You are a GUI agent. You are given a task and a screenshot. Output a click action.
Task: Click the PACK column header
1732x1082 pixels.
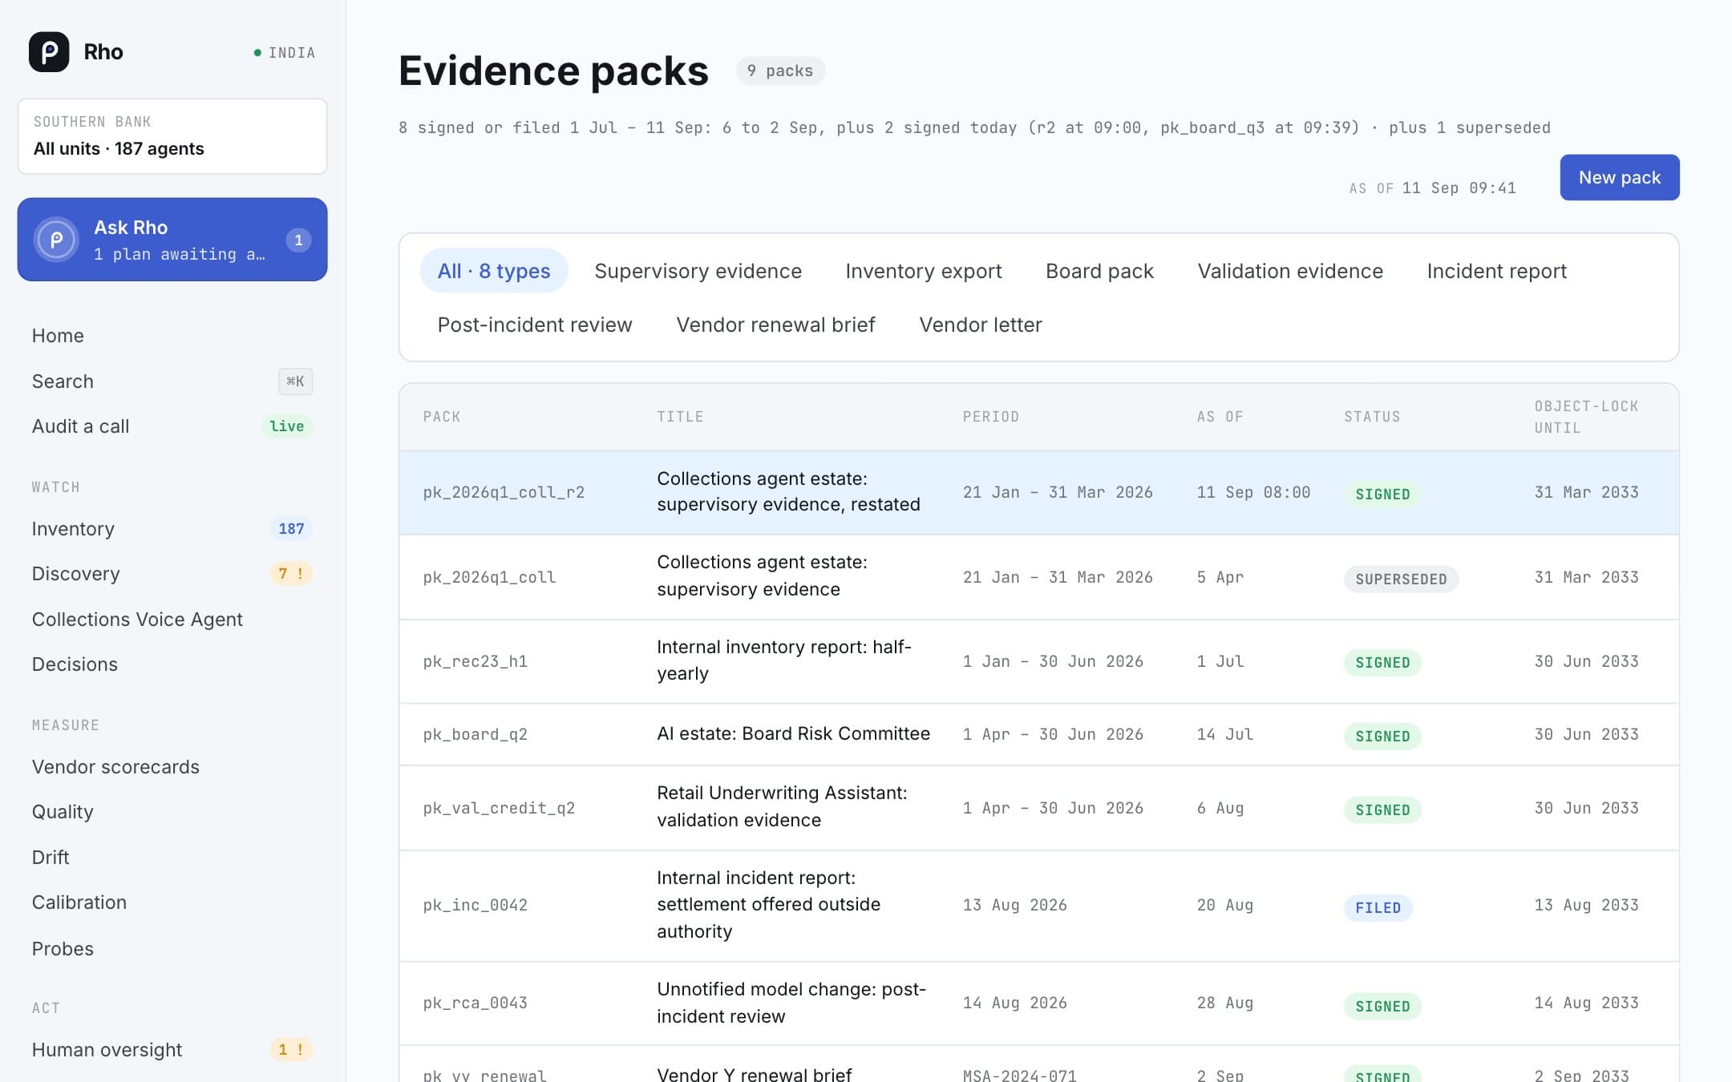(442, 417)
